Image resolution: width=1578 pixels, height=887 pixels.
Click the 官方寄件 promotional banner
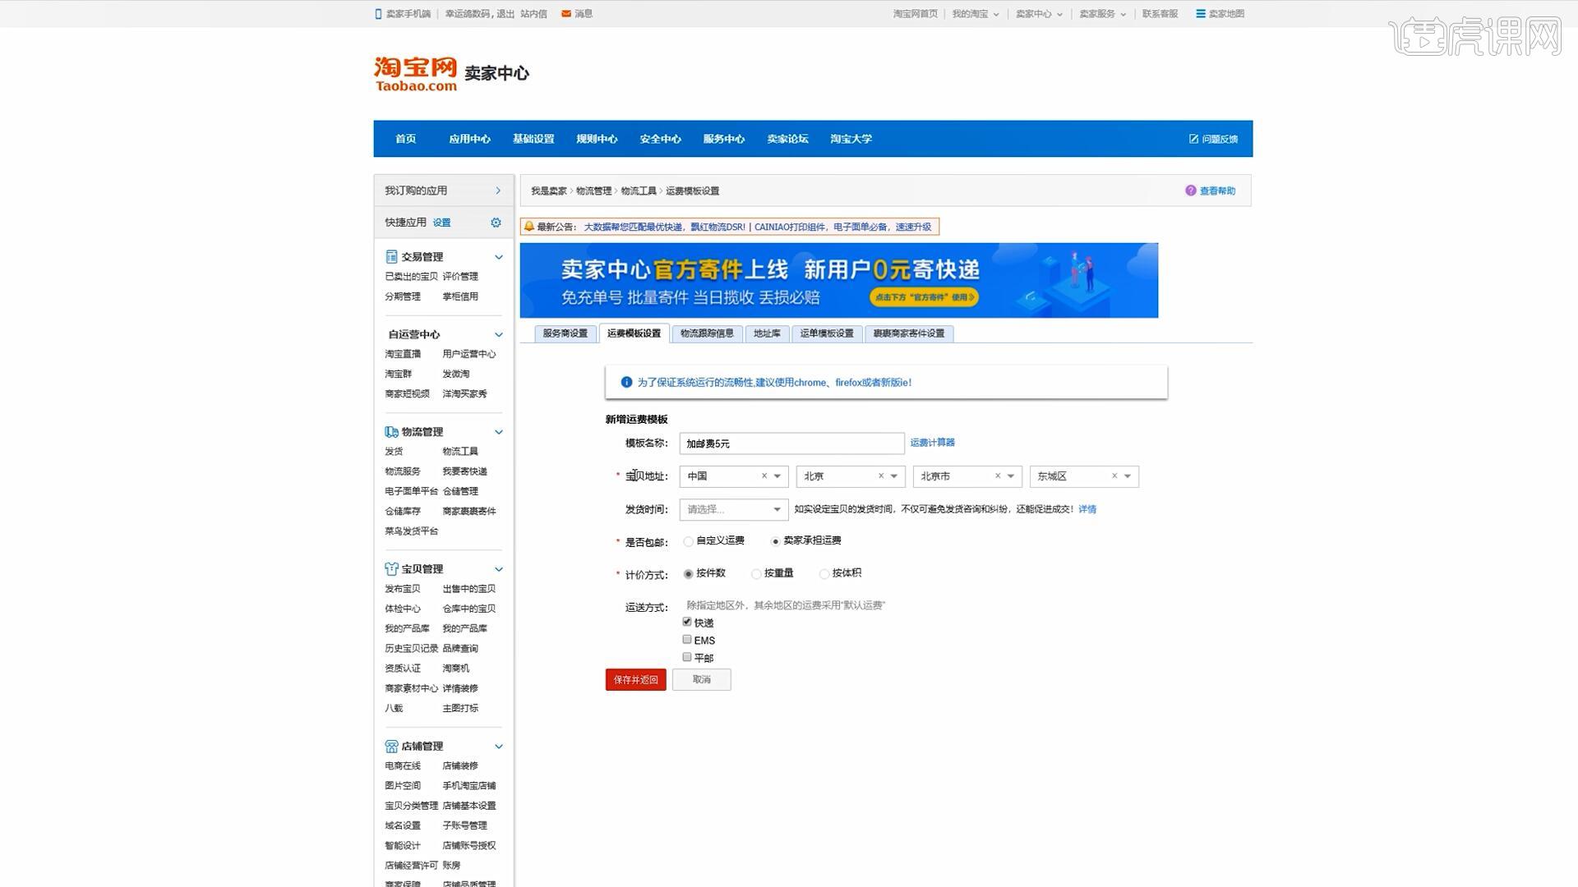tap(838, 280)
